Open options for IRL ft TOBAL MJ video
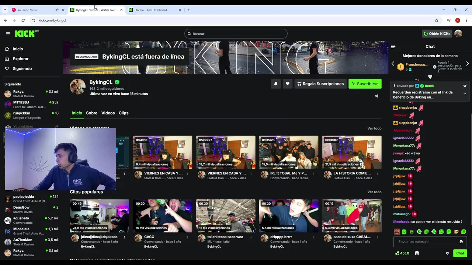This screenshot has width=472, height=265. 314,173
